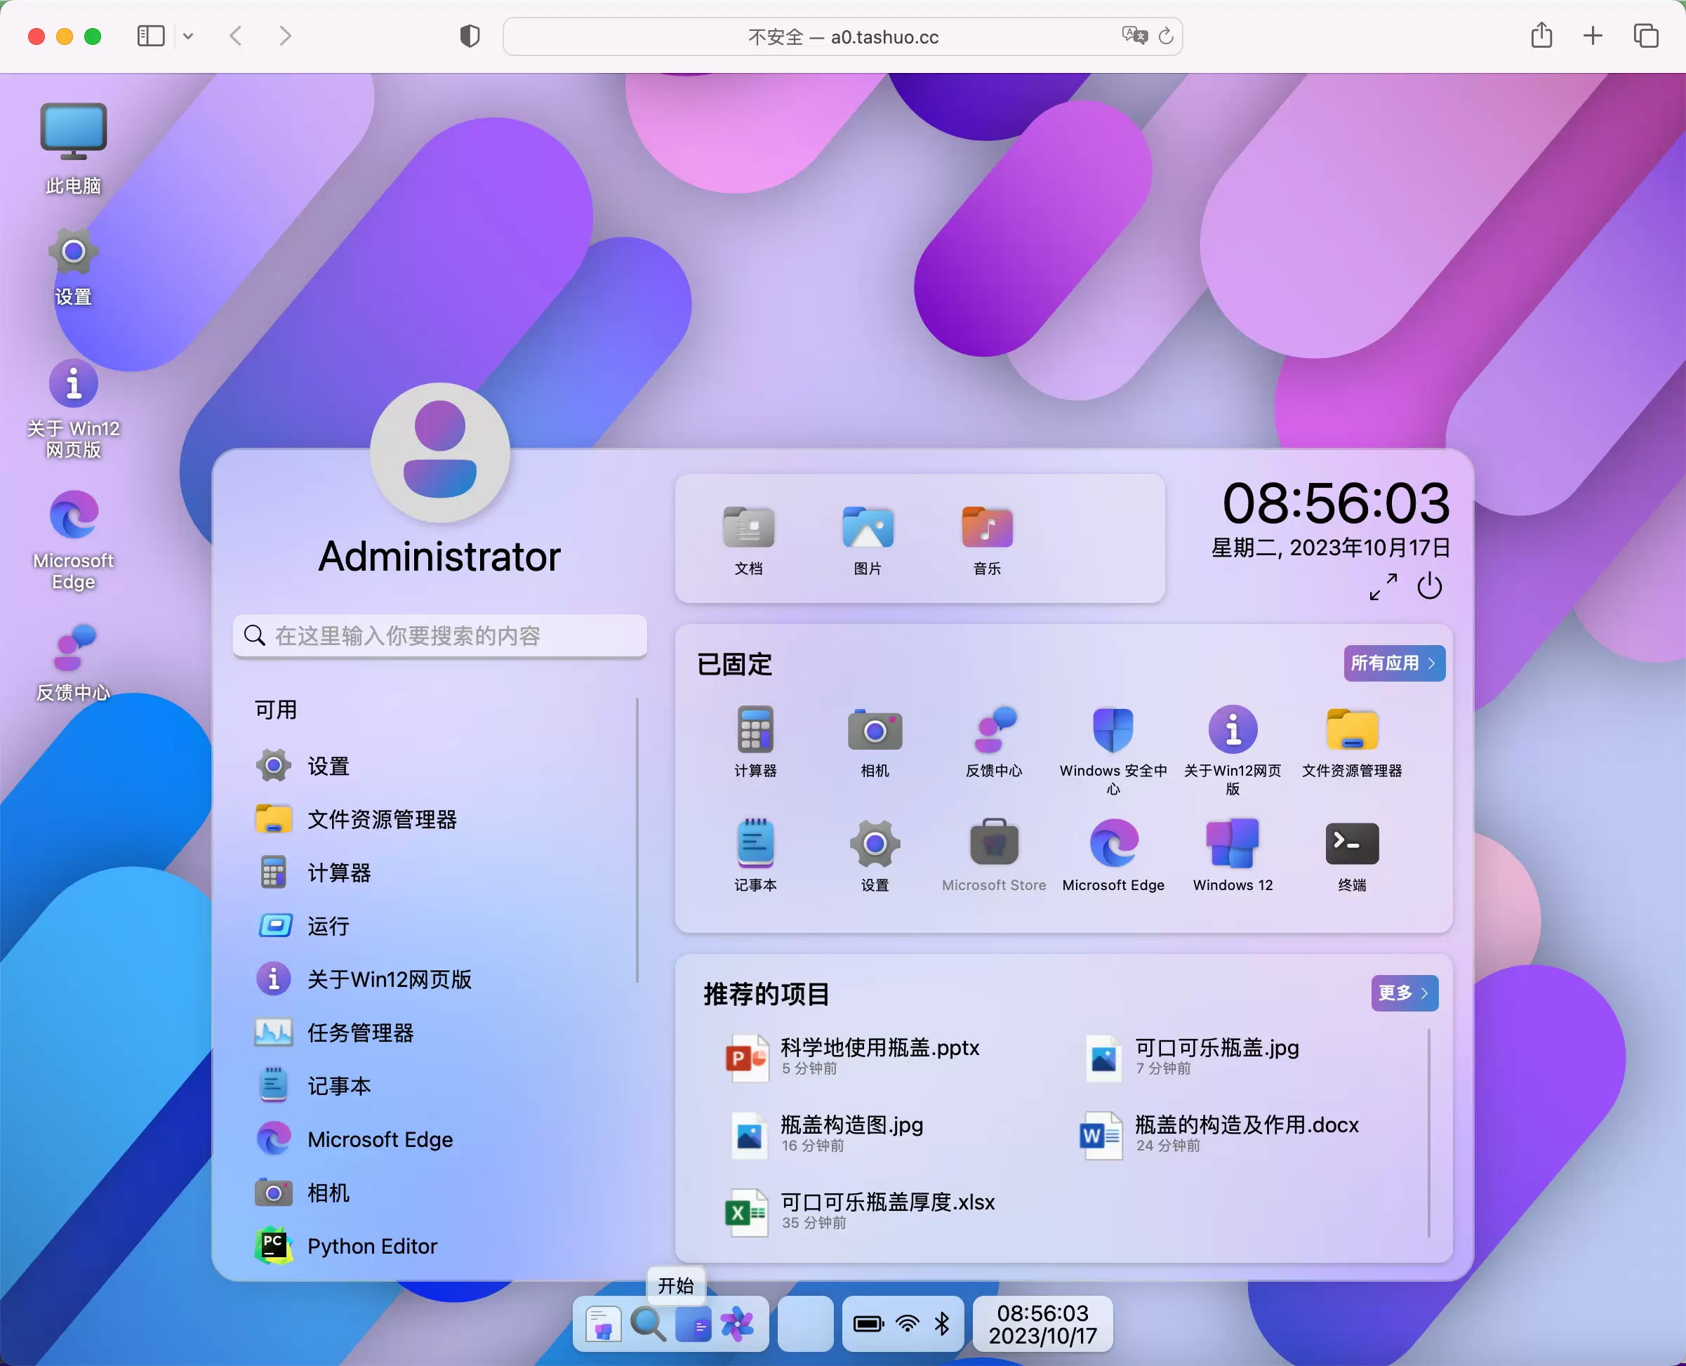Screen dimensions: 1686x1366
Task: Show 更多 recommended items
Action: [1405, 993]
